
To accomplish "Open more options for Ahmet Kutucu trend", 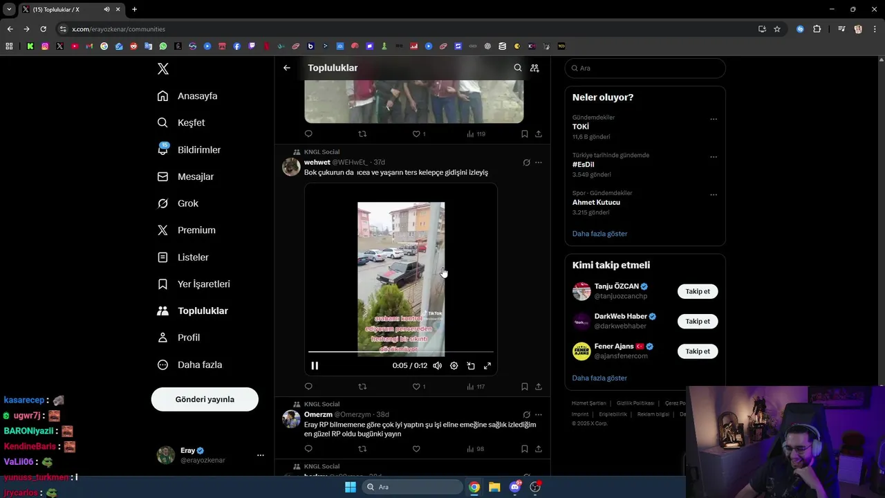I will (x=714, y=195).
